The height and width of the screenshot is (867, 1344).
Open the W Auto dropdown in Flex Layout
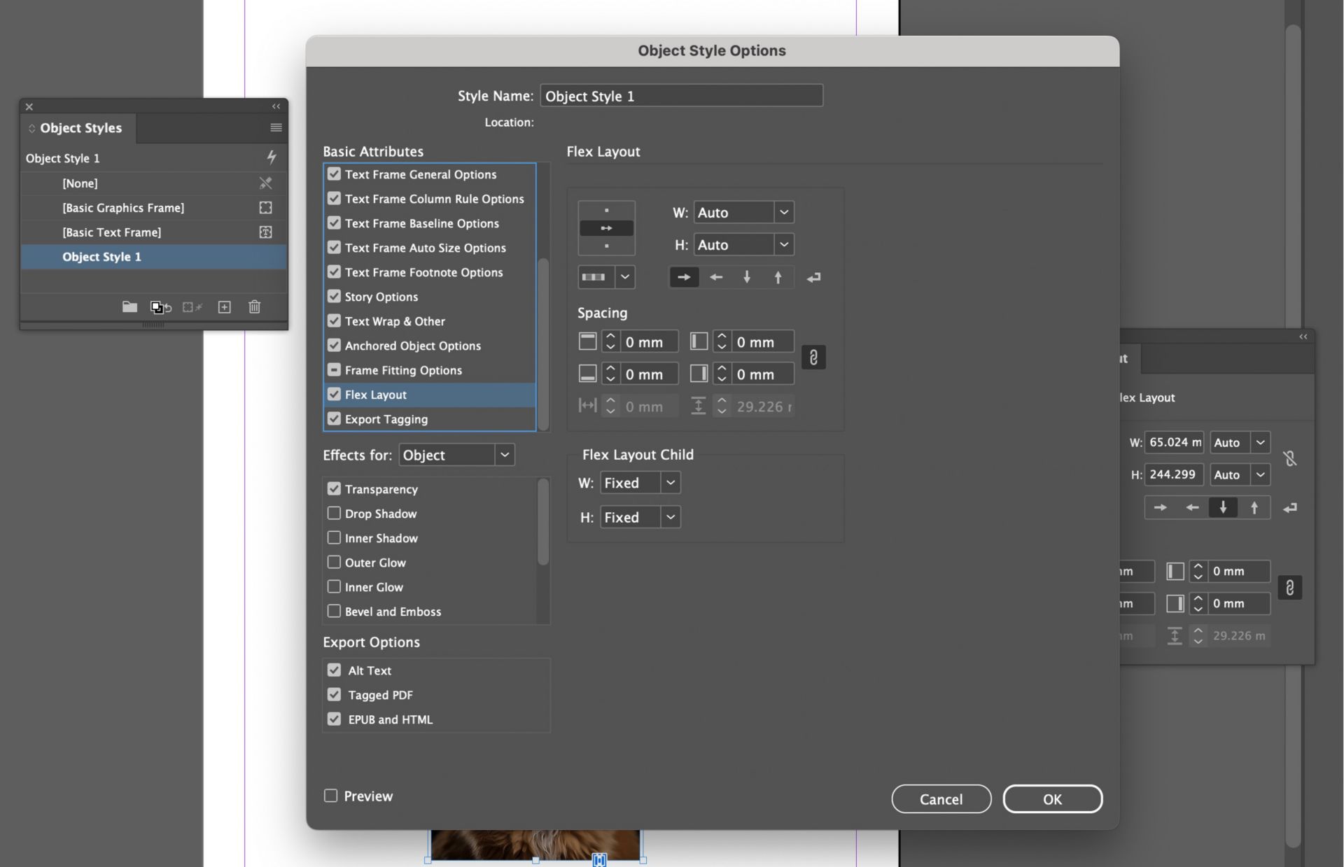(x=783, y=212)
